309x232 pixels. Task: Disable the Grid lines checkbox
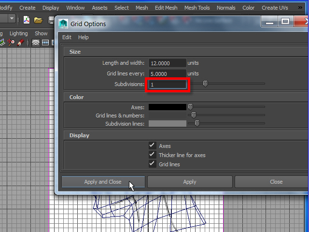(153, 164)
